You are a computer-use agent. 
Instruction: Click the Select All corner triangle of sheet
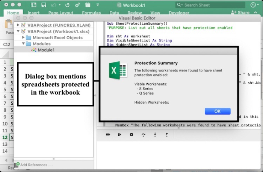(5, 55)
